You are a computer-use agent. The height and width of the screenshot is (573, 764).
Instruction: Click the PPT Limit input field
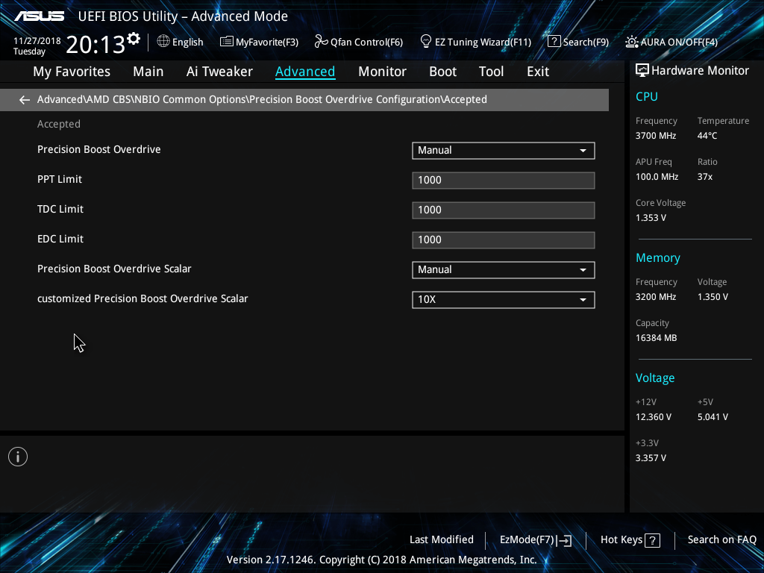[504, 181]
